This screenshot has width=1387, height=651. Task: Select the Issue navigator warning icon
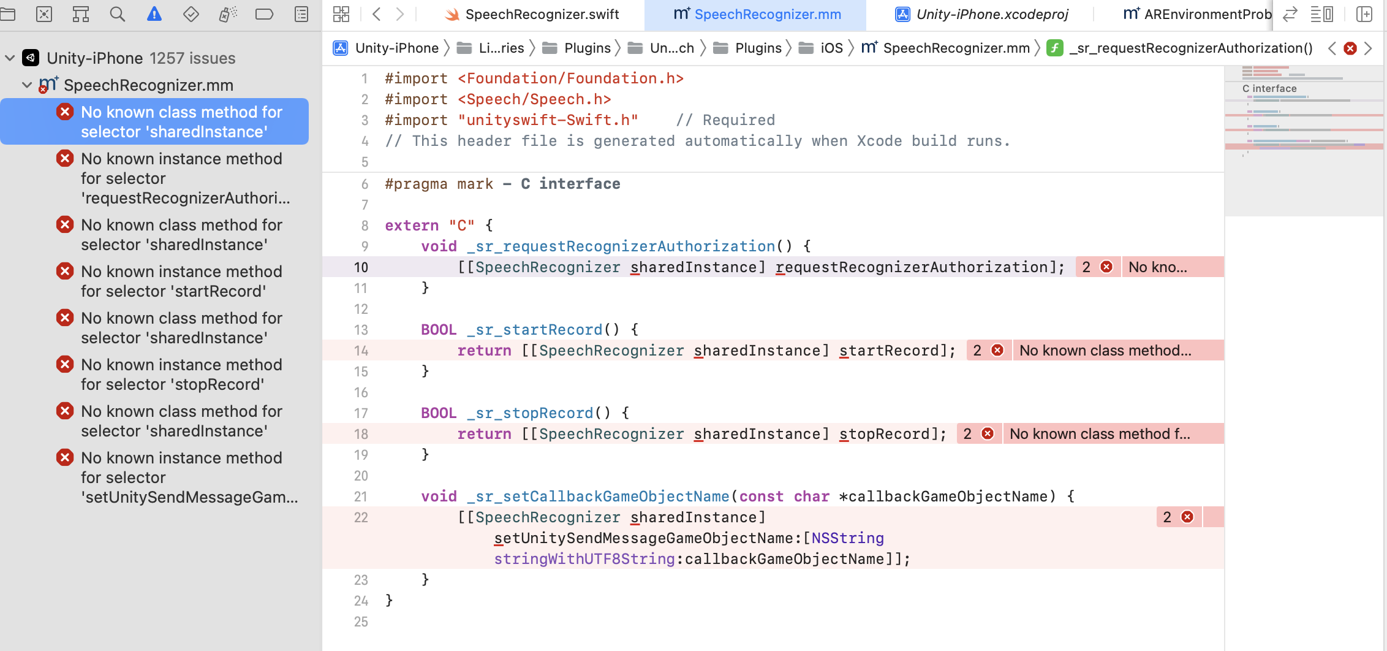154,14
